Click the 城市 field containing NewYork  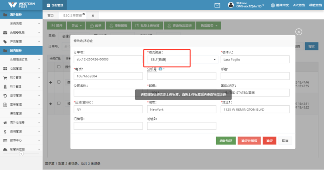click(181, 109)
